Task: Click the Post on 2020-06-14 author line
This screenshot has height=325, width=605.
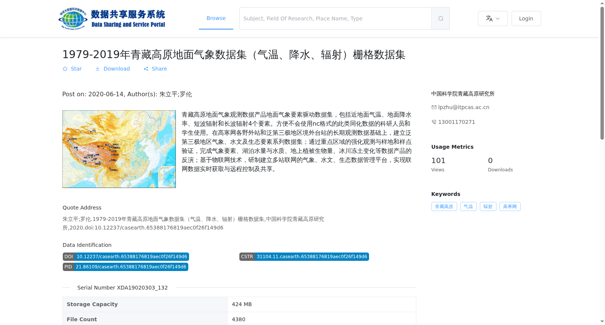Action: coord(127,94)
